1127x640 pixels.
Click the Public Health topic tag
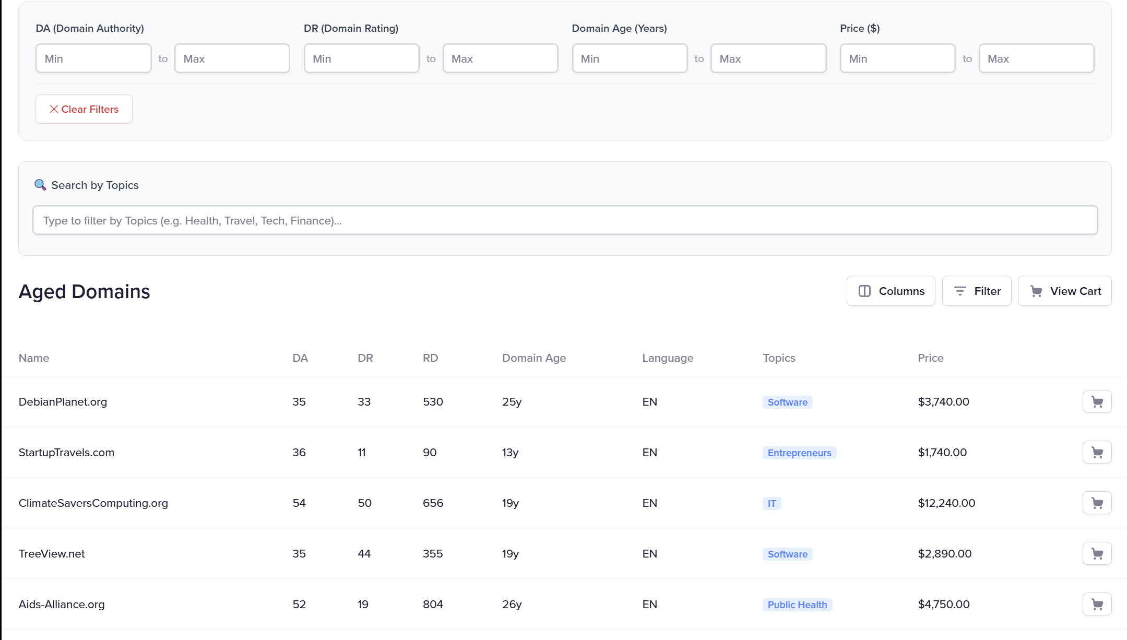coord(797,605)
